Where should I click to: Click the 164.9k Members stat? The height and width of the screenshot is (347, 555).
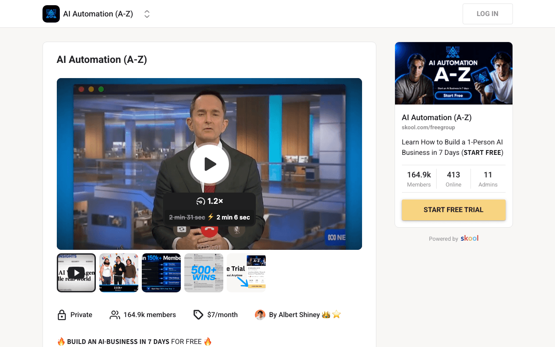(419, 179)
